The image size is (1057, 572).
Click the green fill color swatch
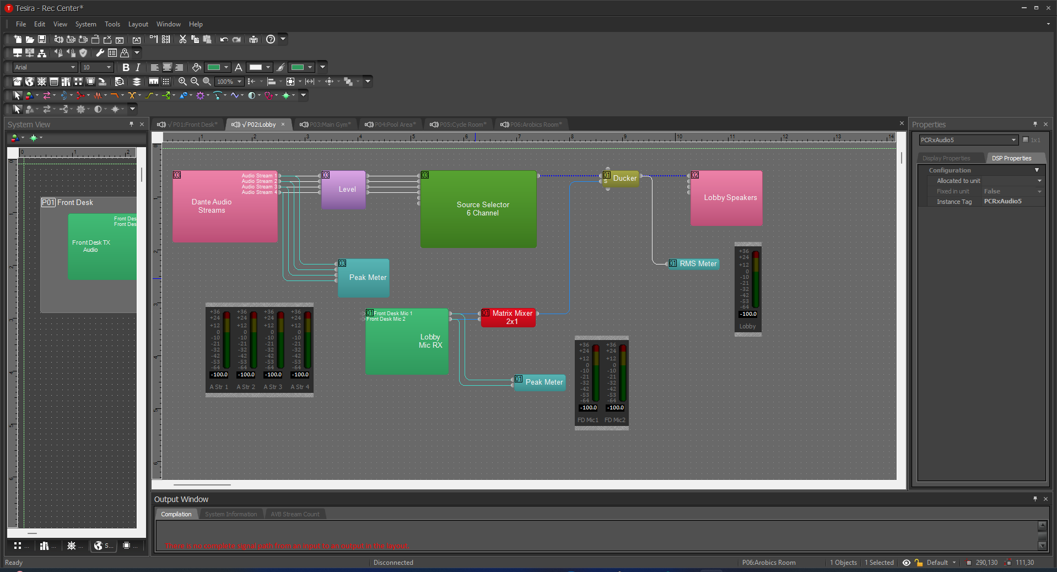214,67
